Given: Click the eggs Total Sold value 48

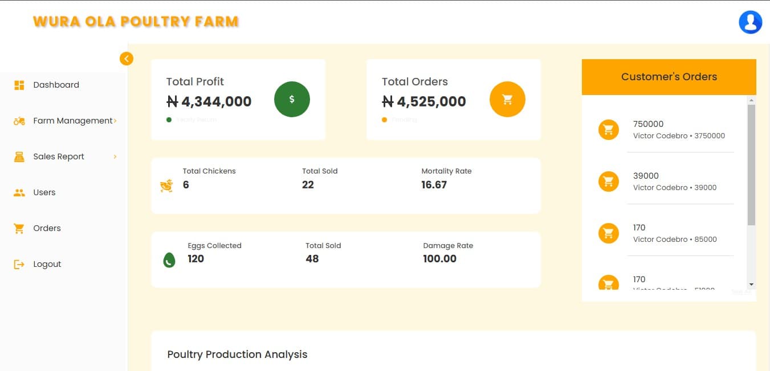Looking at the screenshot, I should (x=312, y=259).
